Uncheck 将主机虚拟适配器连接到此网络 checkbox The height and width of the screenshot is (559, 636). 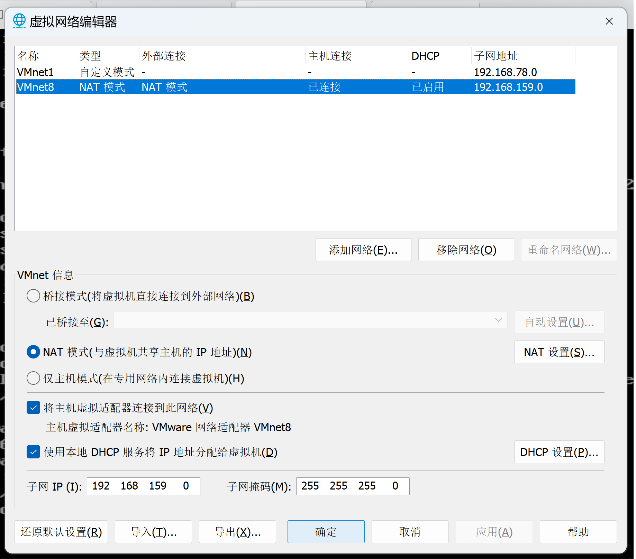coord(33,408)
